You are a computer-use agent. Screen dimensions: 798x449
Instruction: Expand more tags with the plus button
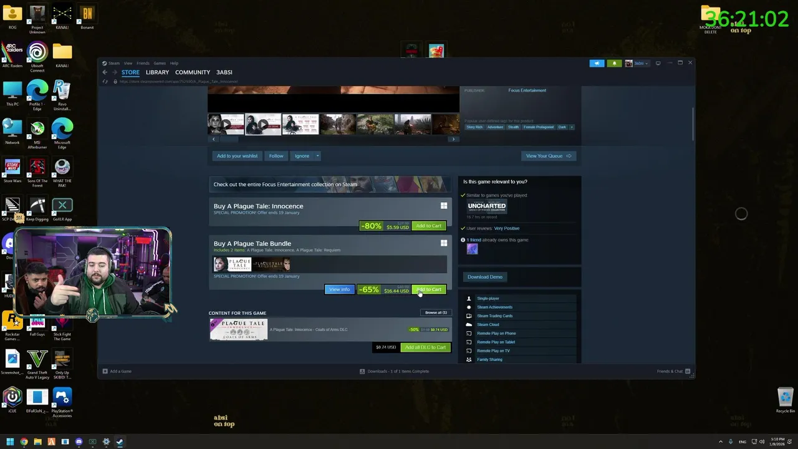(572, 127)
